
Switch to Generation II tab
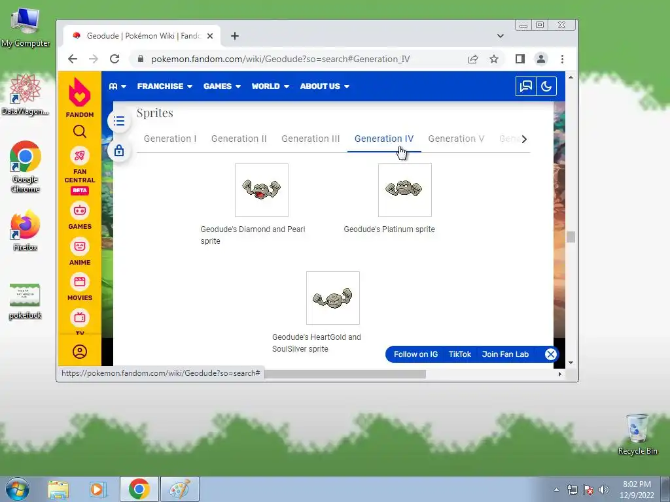[239, 139]
